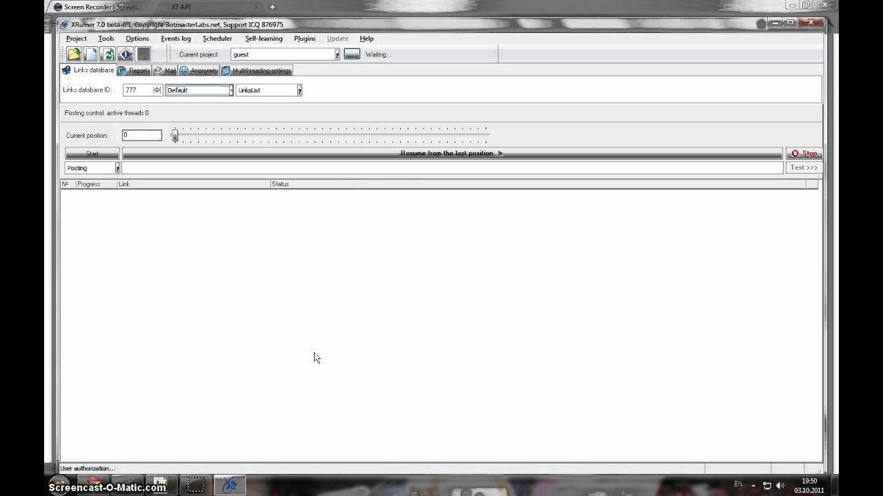This screenshot has height=496, width=883.
Task: Expand the LinksList dropdown
Action: pos(299,90)
